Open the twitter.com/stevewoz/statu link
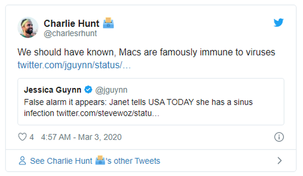This screenshot has height=176, width=303. (x=108, y=113)
